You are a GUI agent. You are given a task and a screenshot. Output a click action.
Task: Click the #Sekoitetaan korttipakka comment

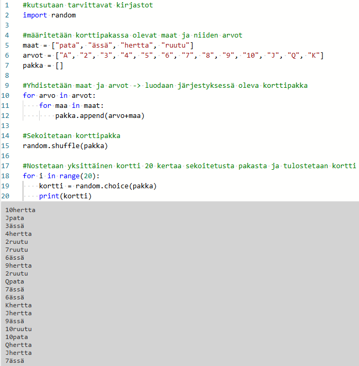(x=71, y=136)
